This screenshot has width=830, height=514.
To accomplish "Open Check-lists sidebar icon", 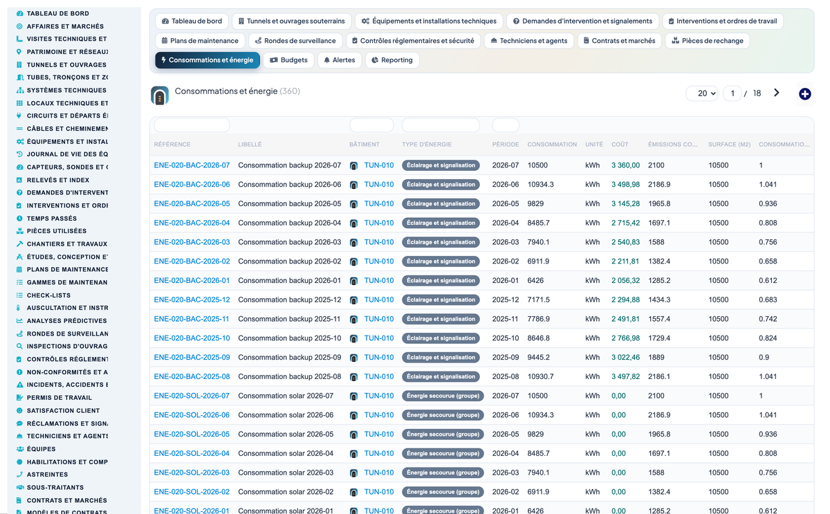I will coord(19,295).
